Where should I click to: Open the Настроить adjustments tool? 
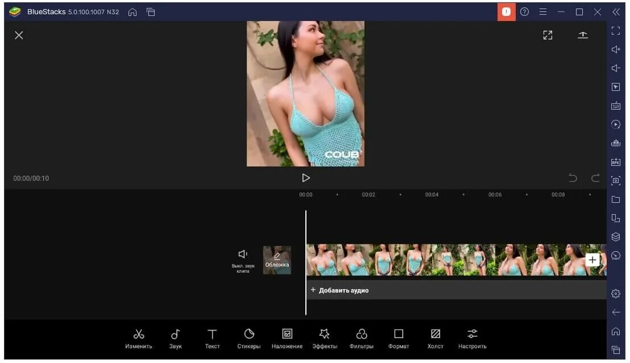pyautogui.click(x=472, y=339)
